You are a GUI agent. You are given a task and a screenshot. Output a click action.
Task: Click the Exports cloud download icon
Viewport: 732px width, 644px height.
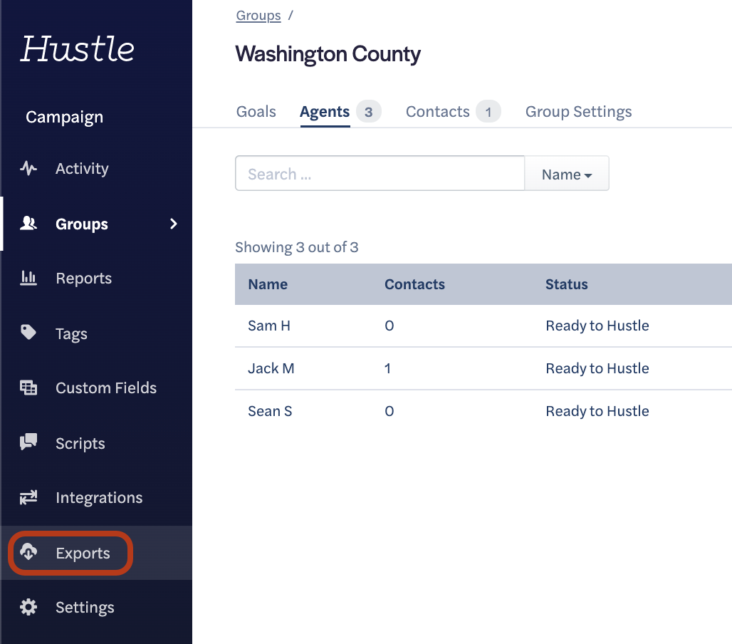[28, 552]
